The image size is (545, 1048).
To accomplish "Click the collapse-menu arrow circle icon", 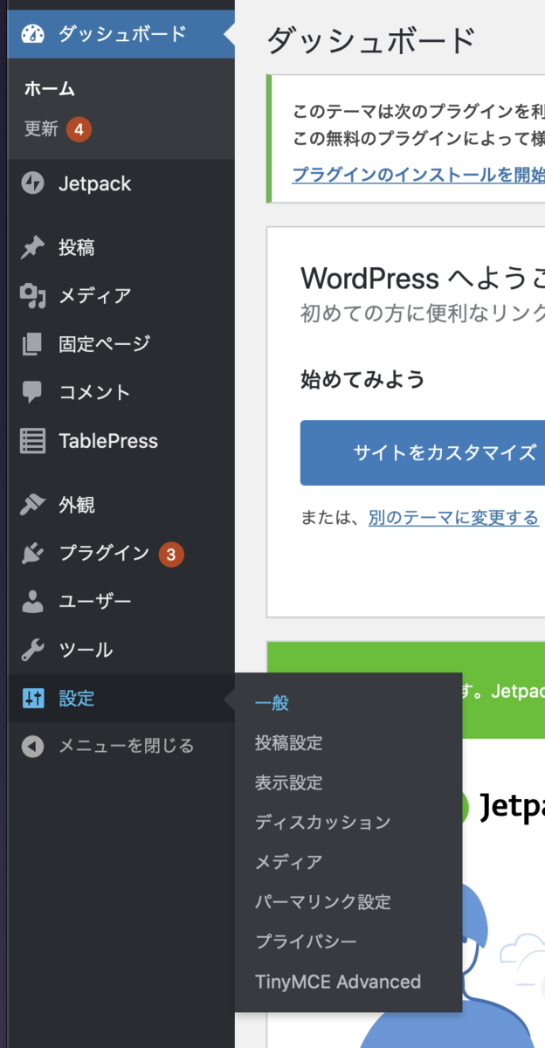I will point(32,747).
